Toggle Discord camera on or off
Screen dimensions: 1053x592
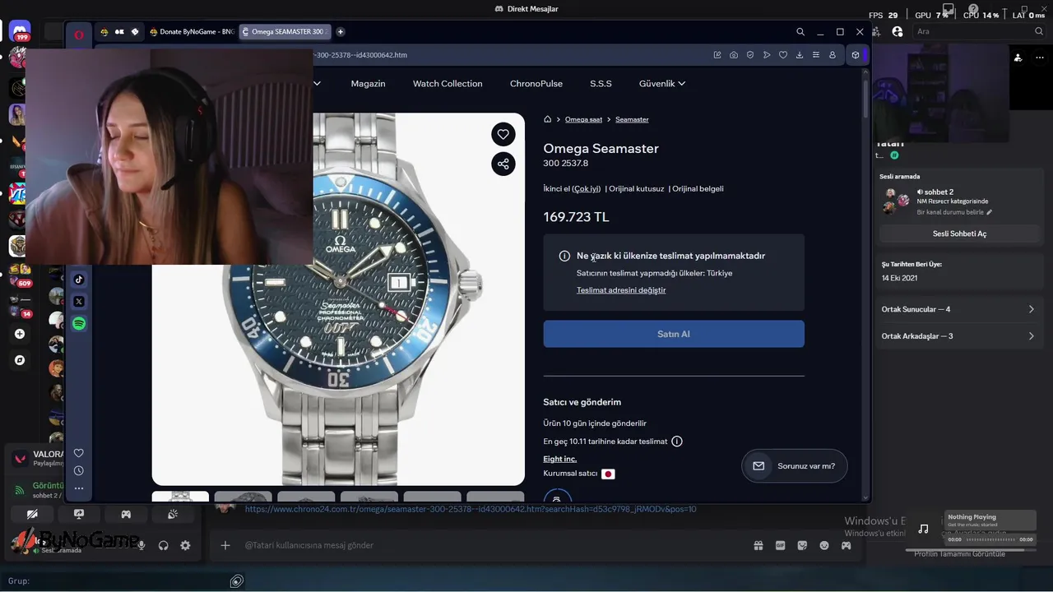(x=32, y=514)
